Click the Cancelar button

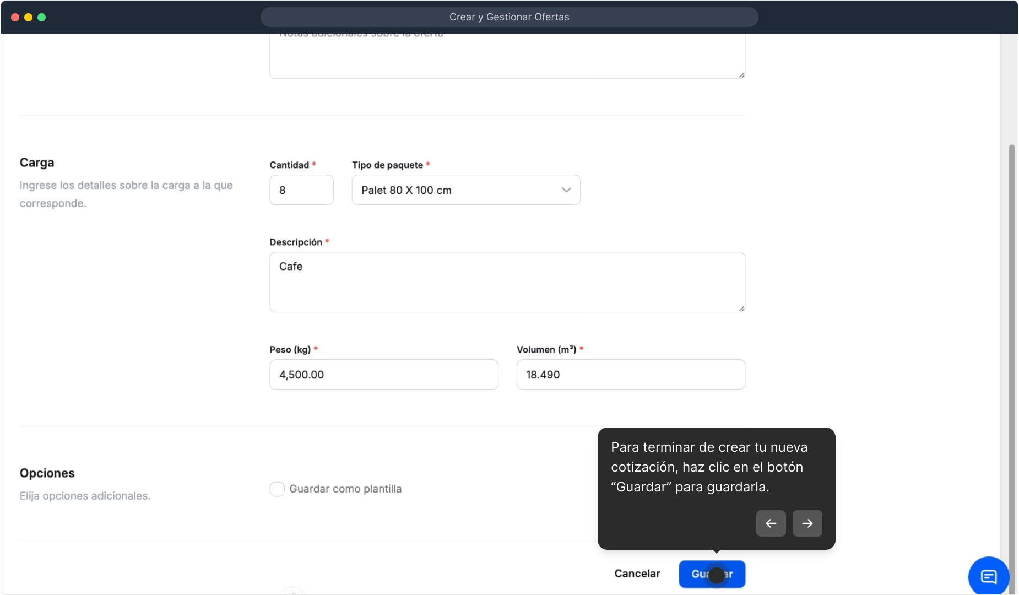pos(637,574)
